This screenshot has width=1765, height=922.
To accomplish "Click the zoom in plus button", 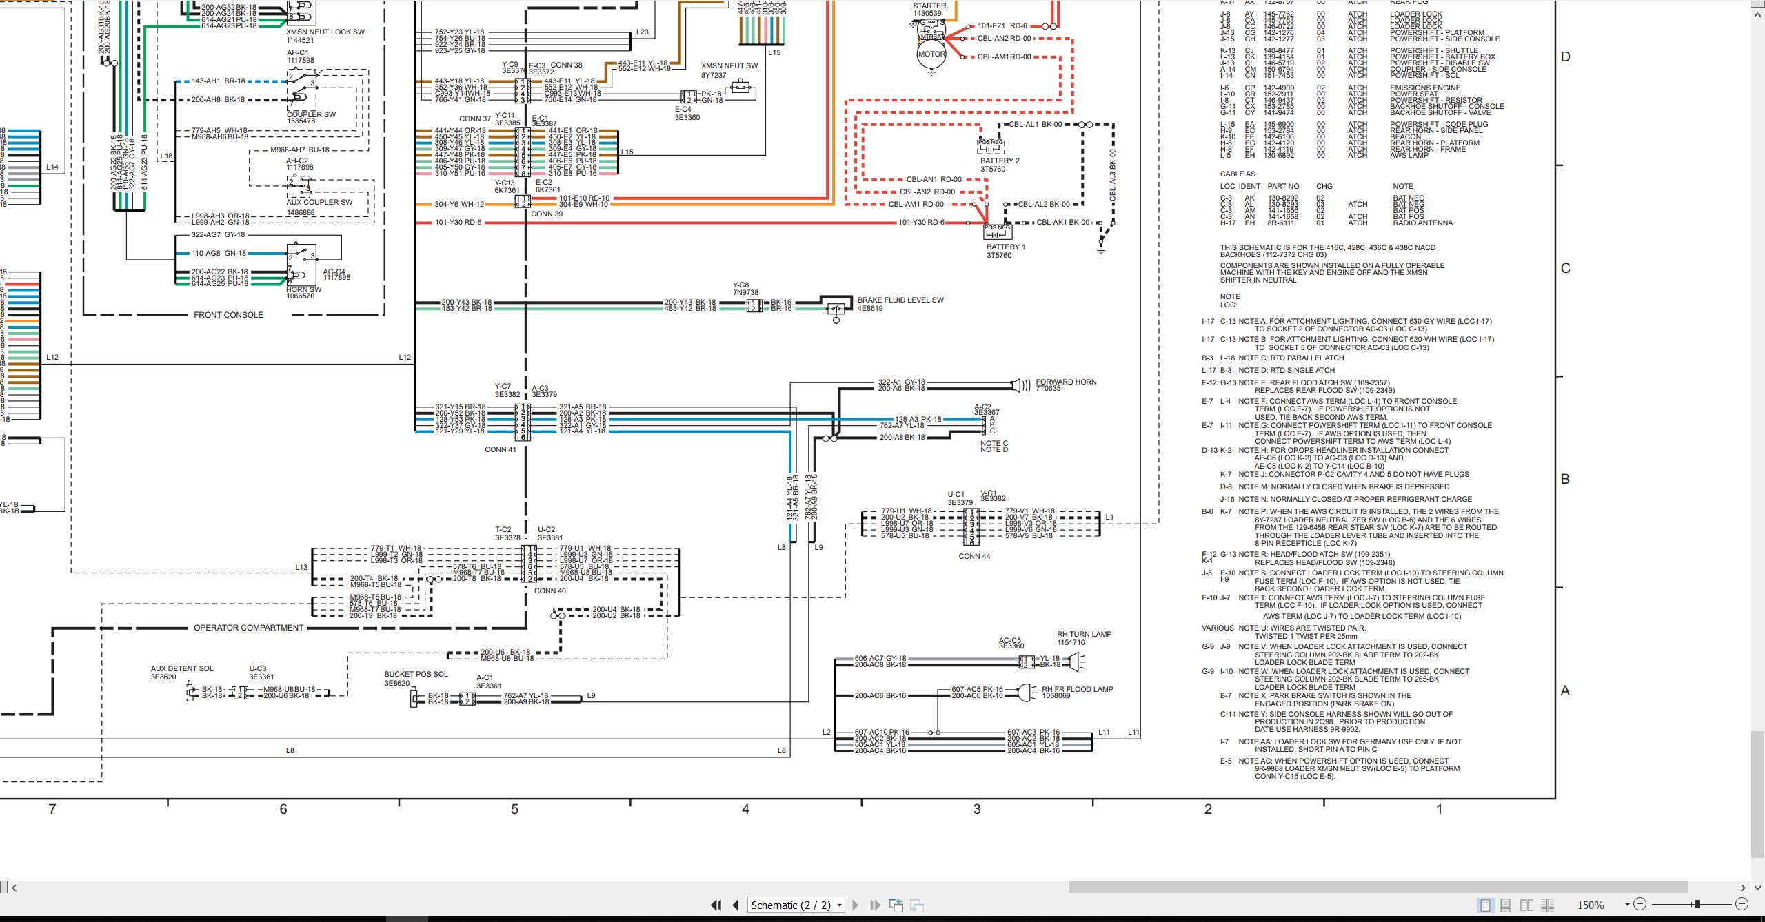I will pyautogui.click(x=1742, y=904).
